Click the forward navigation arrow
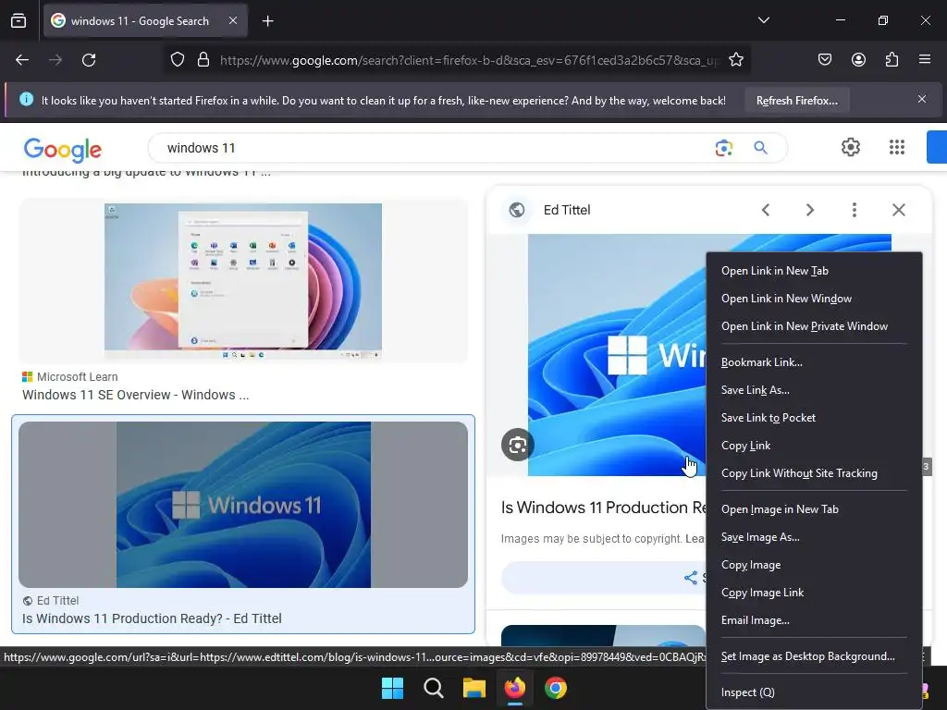The height and width of the screenshot is (710, 947). coord(55,60)
